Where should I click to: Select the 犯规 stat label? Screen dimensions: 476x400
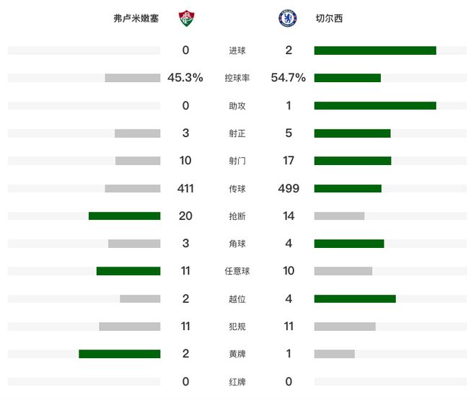pyautogui.click(x=237, y=326)
